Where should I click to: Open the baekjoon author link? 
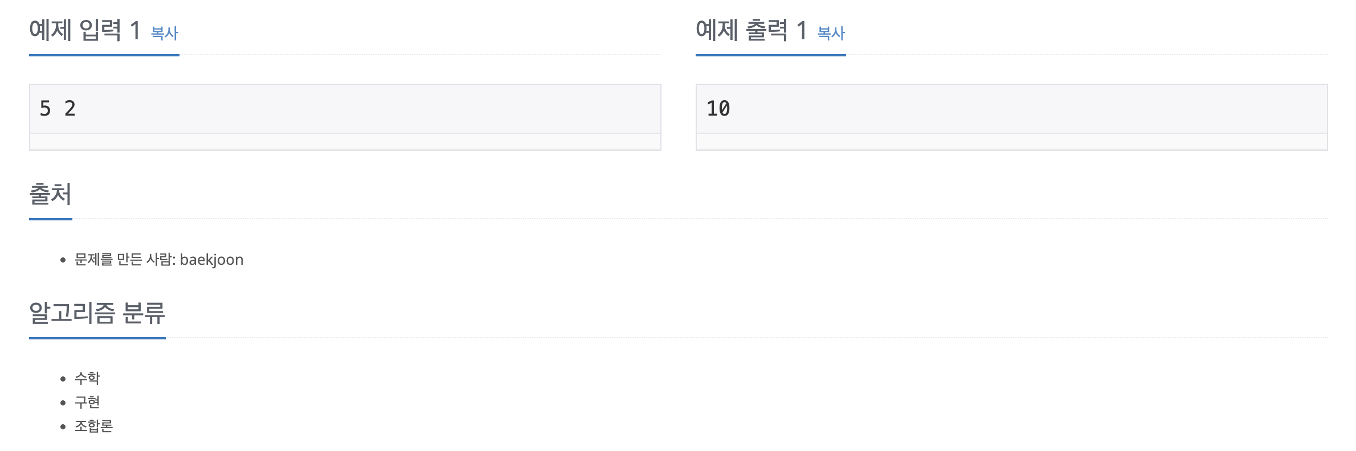211,260
